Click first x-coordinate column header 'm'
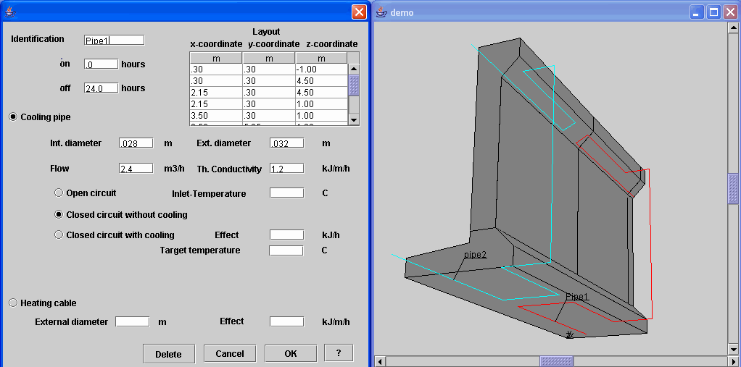Image resolution: width=741 pixels, height=367 pixels. tap(216, 58)
